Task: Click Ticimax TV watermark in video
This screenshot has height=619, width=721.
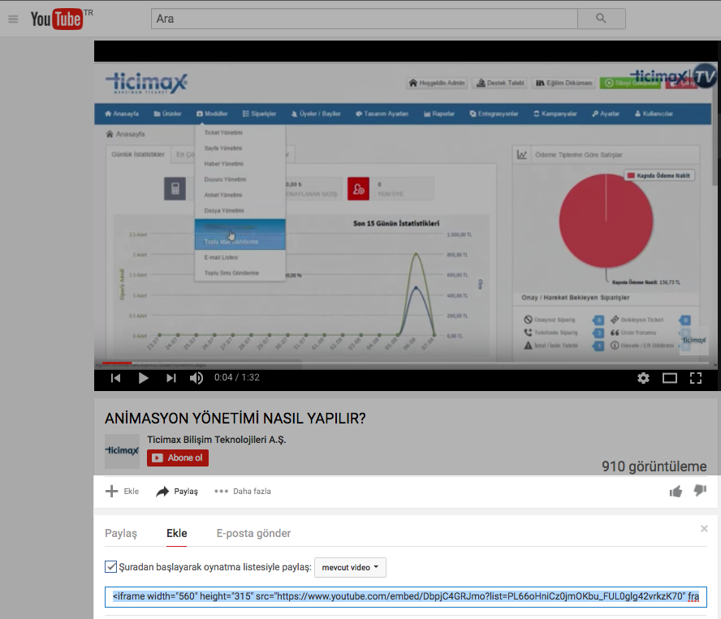Action: pos(674,76)
